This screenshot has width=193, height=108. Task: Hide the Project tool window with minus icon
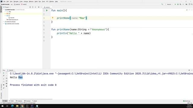click(x=41, y=7)
